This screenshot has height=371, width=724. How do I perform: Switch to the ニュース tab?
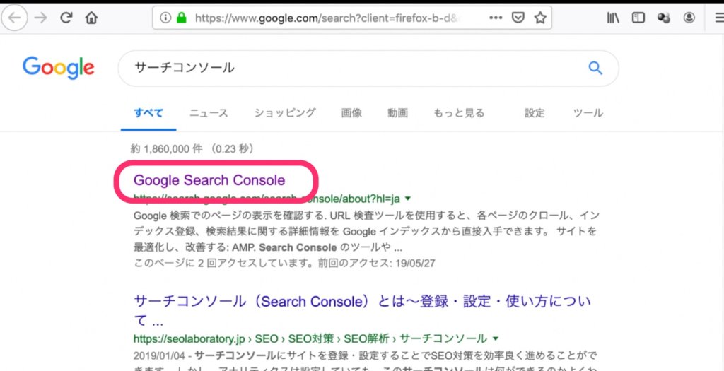click(209, 113)
